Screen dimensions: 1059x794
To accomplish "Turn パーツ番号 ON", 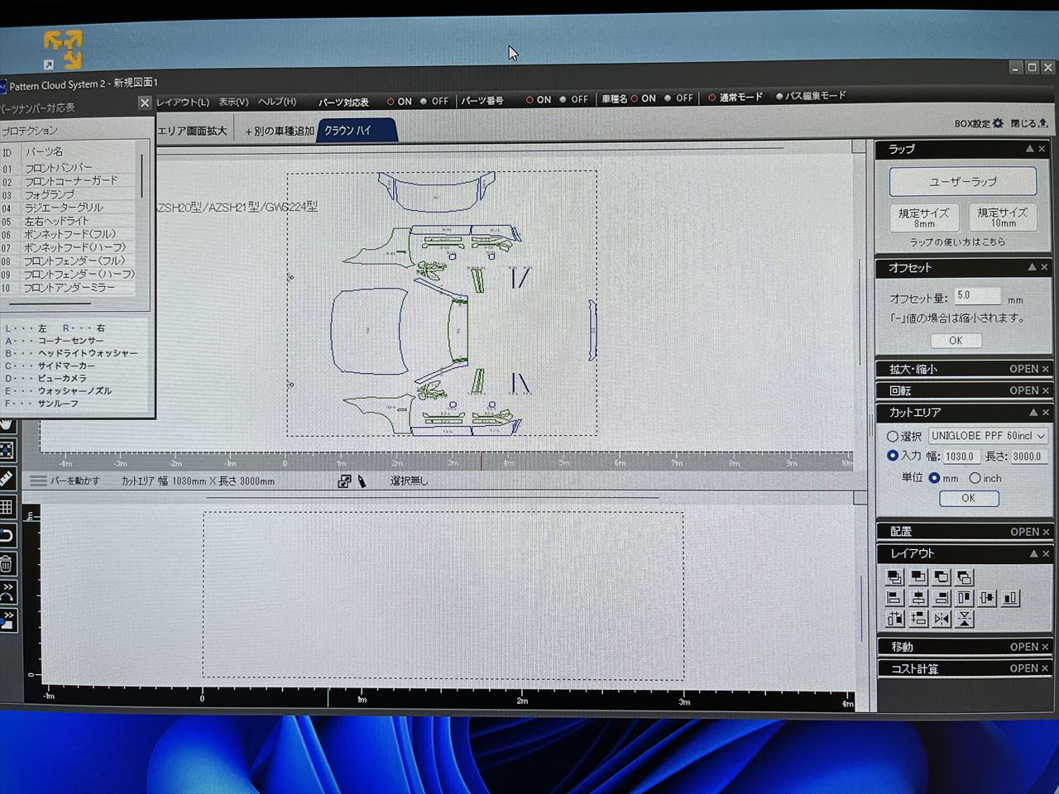I will click(529, 100).
